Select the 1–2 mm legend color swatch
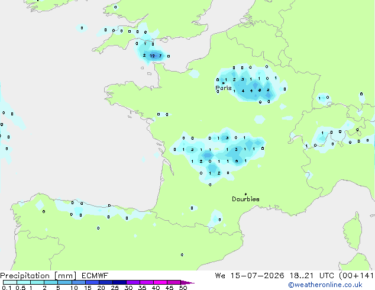The height and width of the screenshot is (290, 375). (x=37, y=282)
